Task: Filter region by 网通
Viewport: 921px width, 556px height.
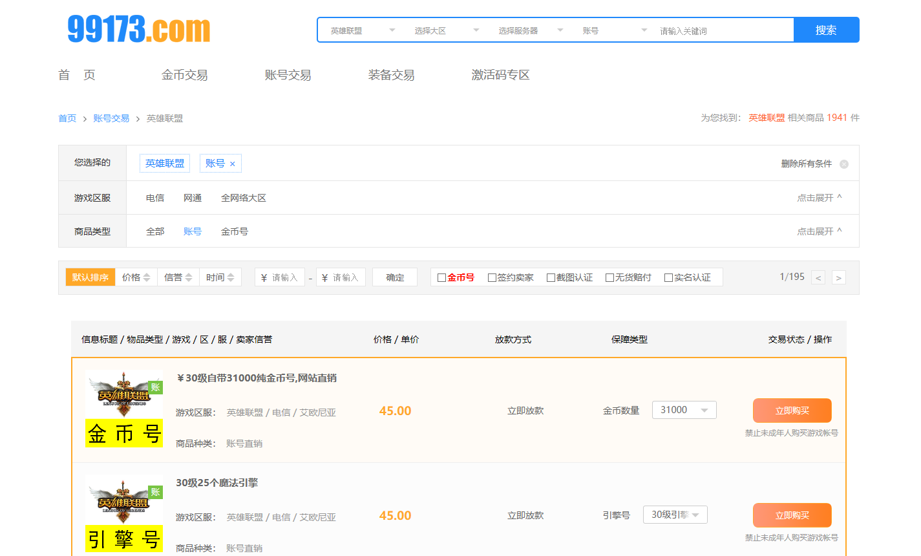Action: (193, 198)
